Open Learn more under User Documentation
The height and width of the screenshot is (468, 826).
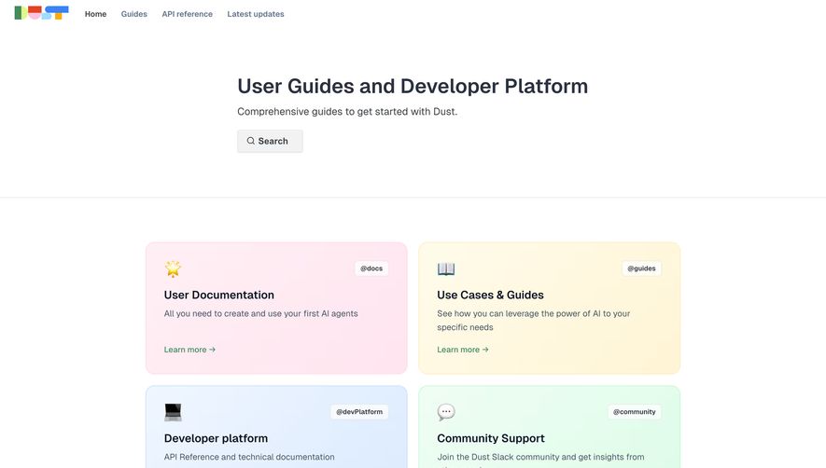189,350
